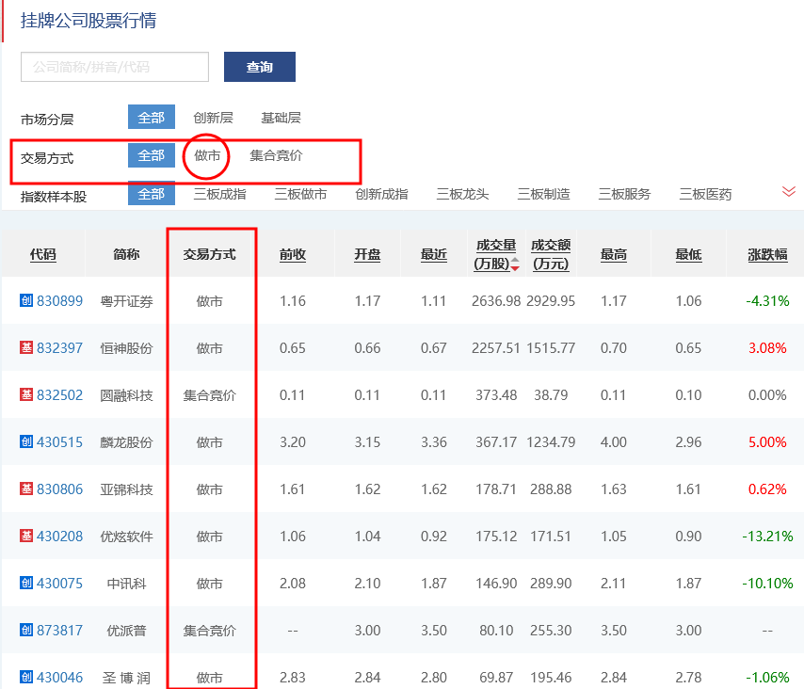This screenshot has height=689, width=804.
Task: Select 全部 for 指数样本股
Action: (x=151, y=194)
